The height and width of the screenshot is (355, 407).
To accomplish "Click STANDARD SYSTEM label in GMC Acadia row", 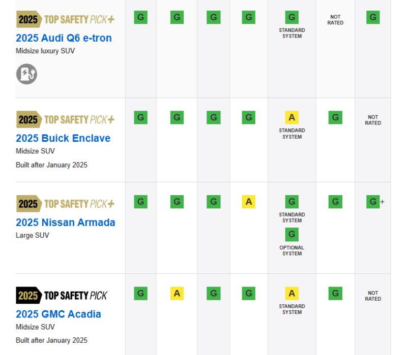I will (292, 309).
